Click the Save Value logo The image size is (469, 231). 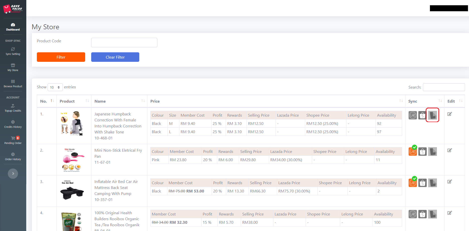tap(13, 9)
